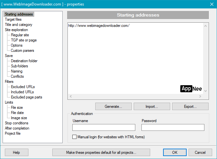Open TGP site or page settings
This screenshot has height=159, width=217.
pos(24,40)
